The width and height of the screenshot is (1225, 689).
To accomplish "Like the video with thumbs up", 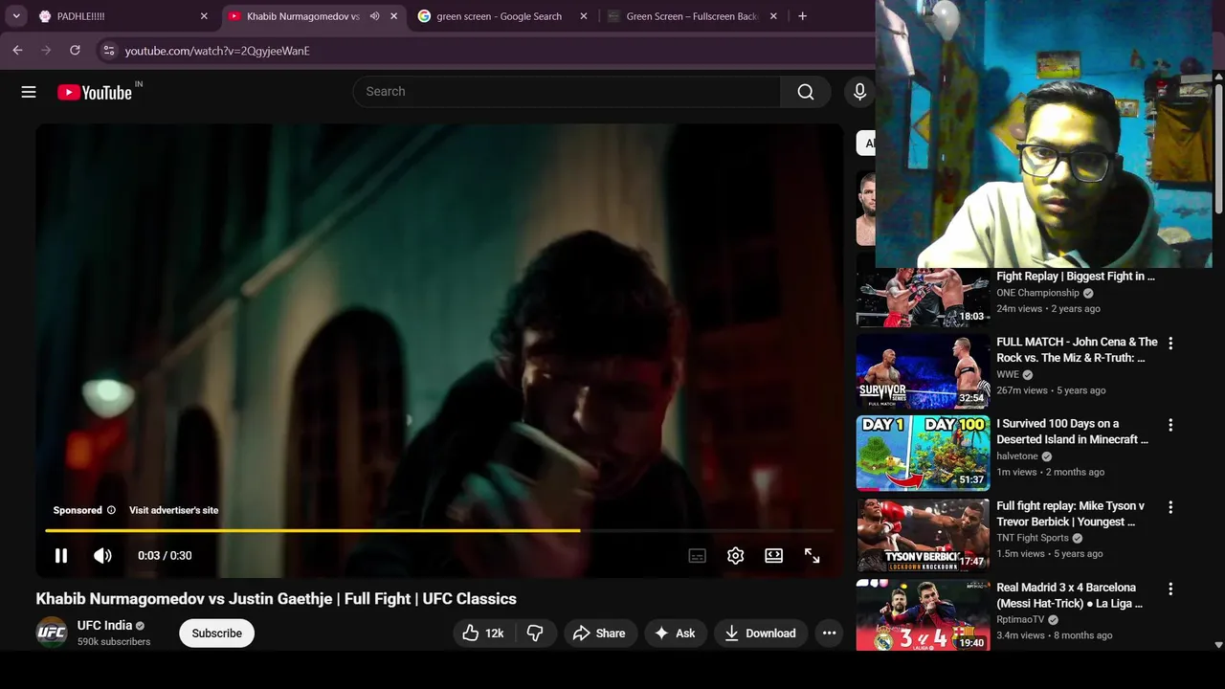I will pyautogui.click(x=483, y=633).
